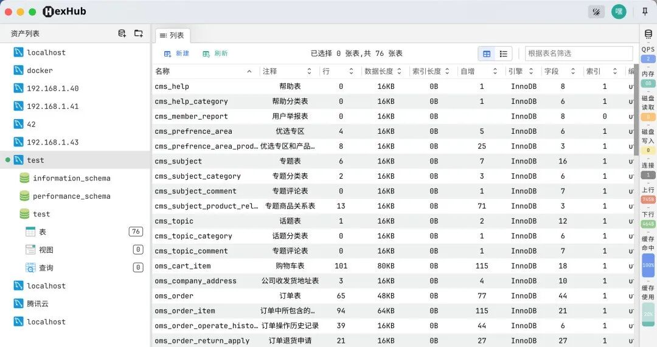Select the cms_topic_comment row
The height and width of the screenshot is (347, 657).
(392, 251)
